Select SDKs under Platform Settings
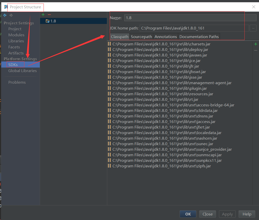Viewport: 259px width, 220px height. click(x=20, y=65)
